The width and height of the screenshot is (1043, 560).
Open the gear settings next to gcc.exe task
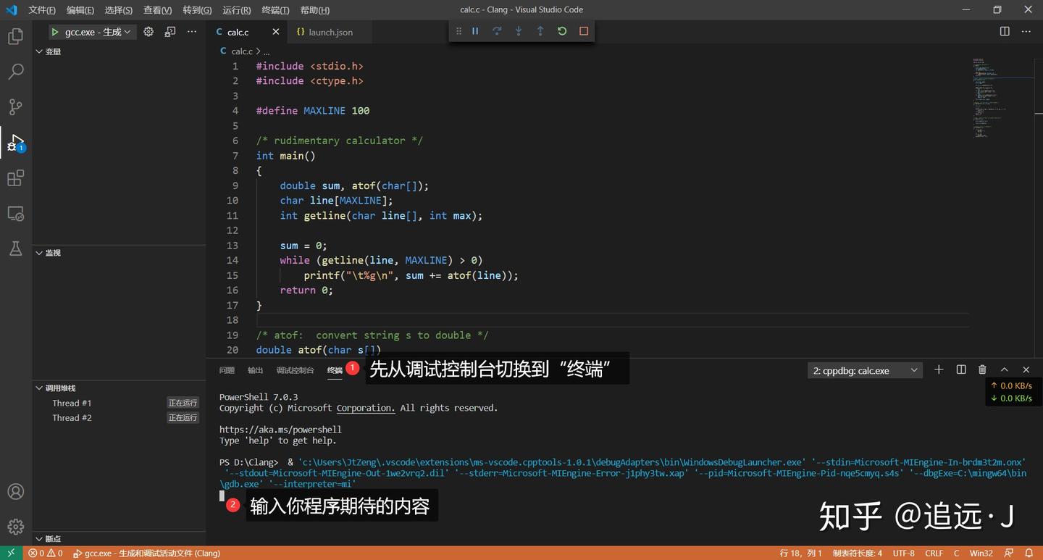pos(148,32)
